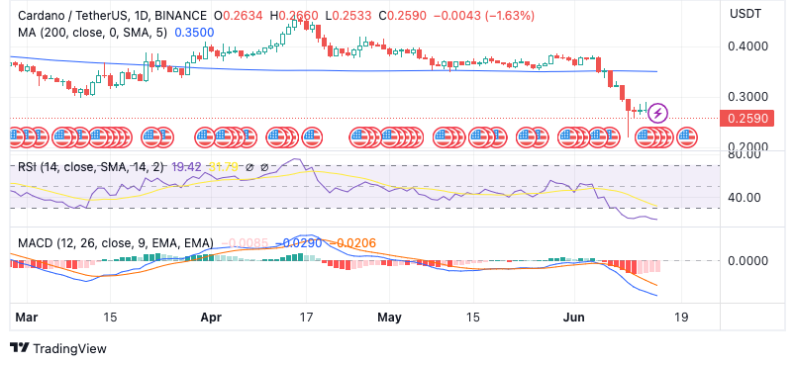
Task: Select the Cardano / TetherUS symbol title
Action: (x=113, y=16)
